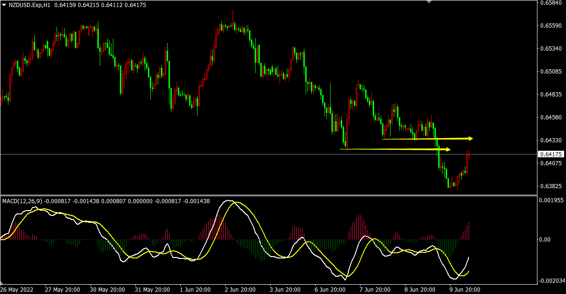Click the chart shift triangle marker at top
This screenshot has height=294, width=566.
pyautogui.click(x=429, y=2)
